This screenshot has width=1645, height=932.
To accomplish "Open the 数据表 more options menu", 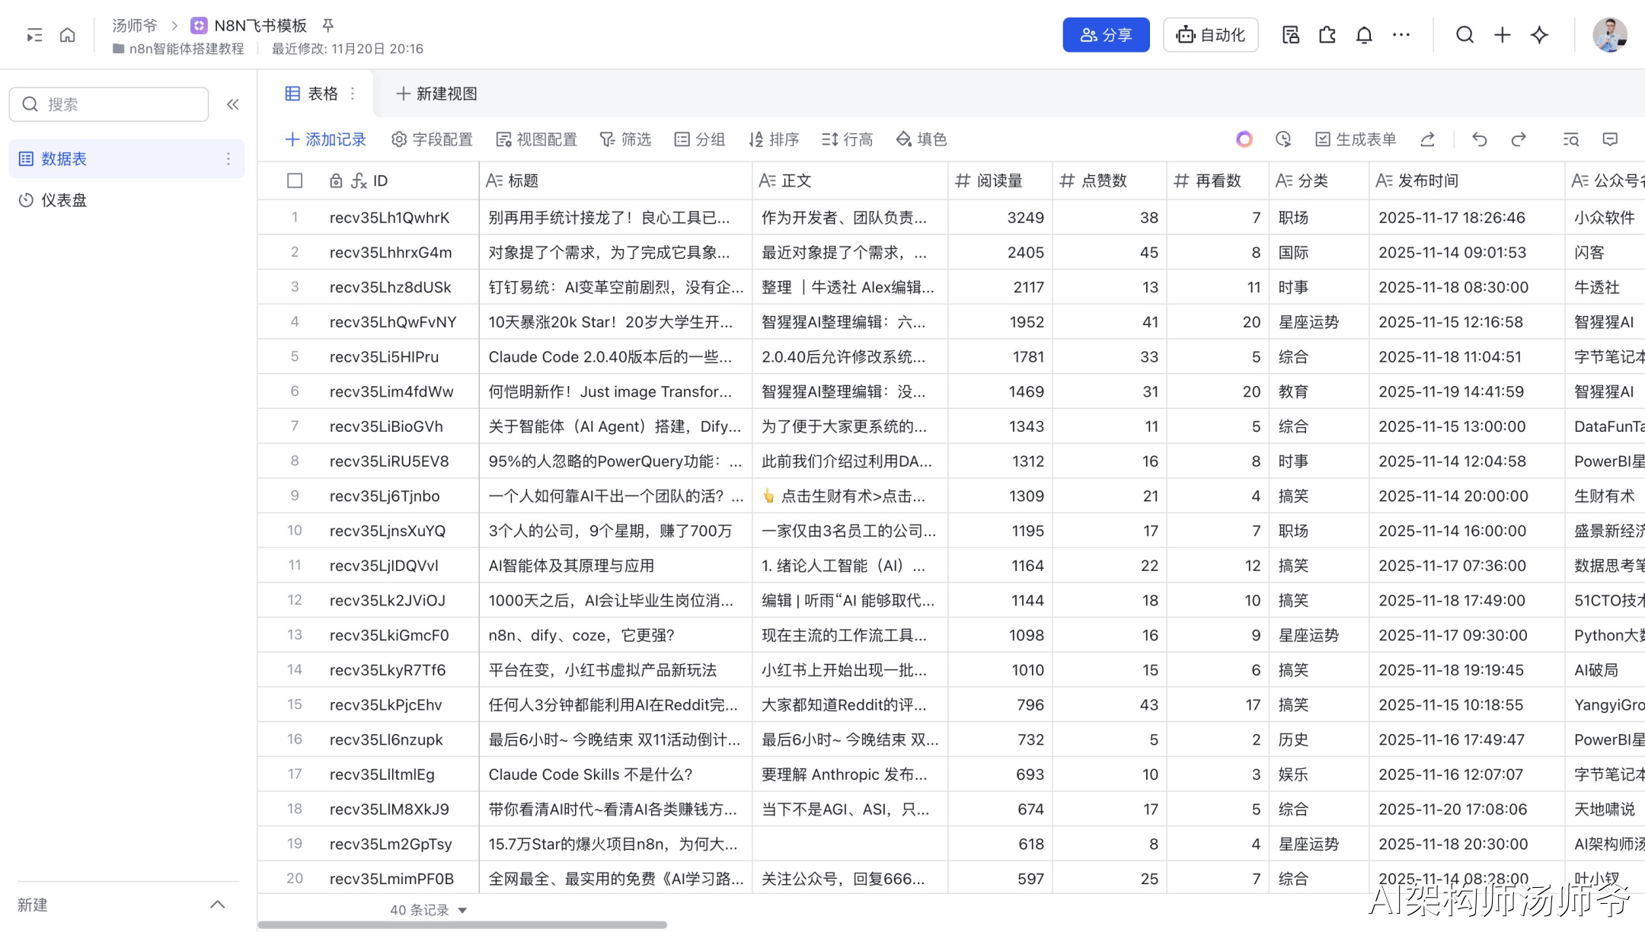I will (228, 158).
